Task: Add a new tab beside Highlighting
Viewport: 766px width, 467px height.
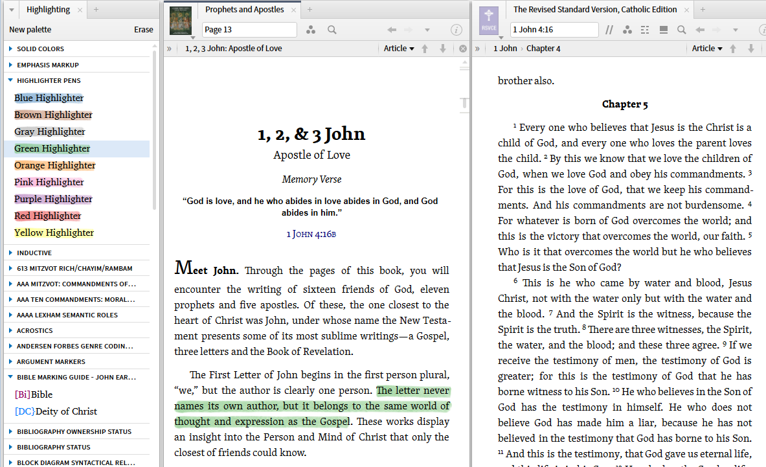Action: (x=96, y=9)
